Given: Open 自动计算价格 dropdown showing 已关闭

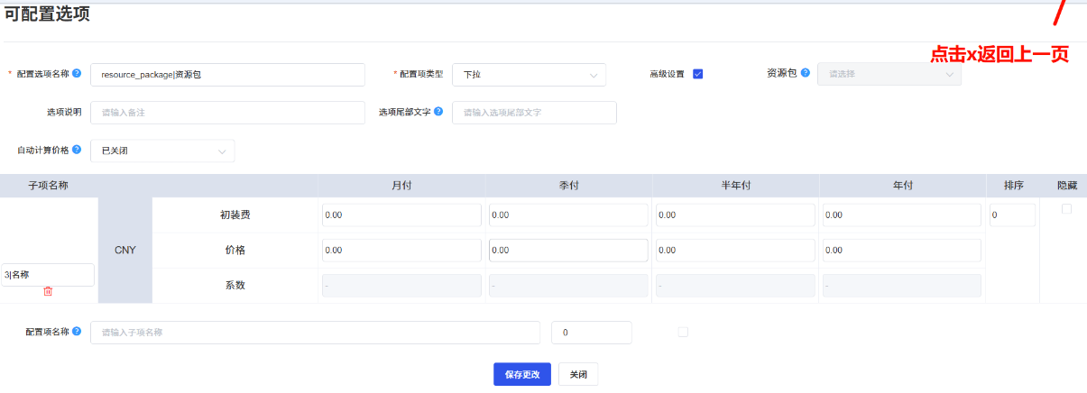Looking at the screenshot, I should (162, 151).
